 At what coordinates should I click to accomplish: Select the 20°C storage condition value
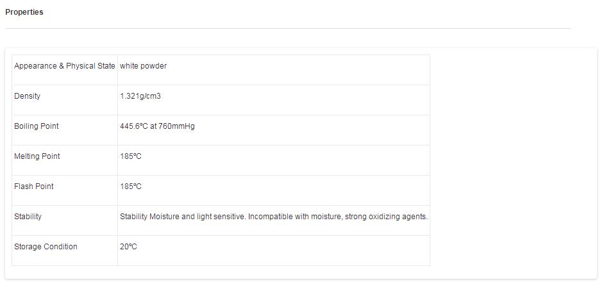pyautogui.click(x=128, y=247)
